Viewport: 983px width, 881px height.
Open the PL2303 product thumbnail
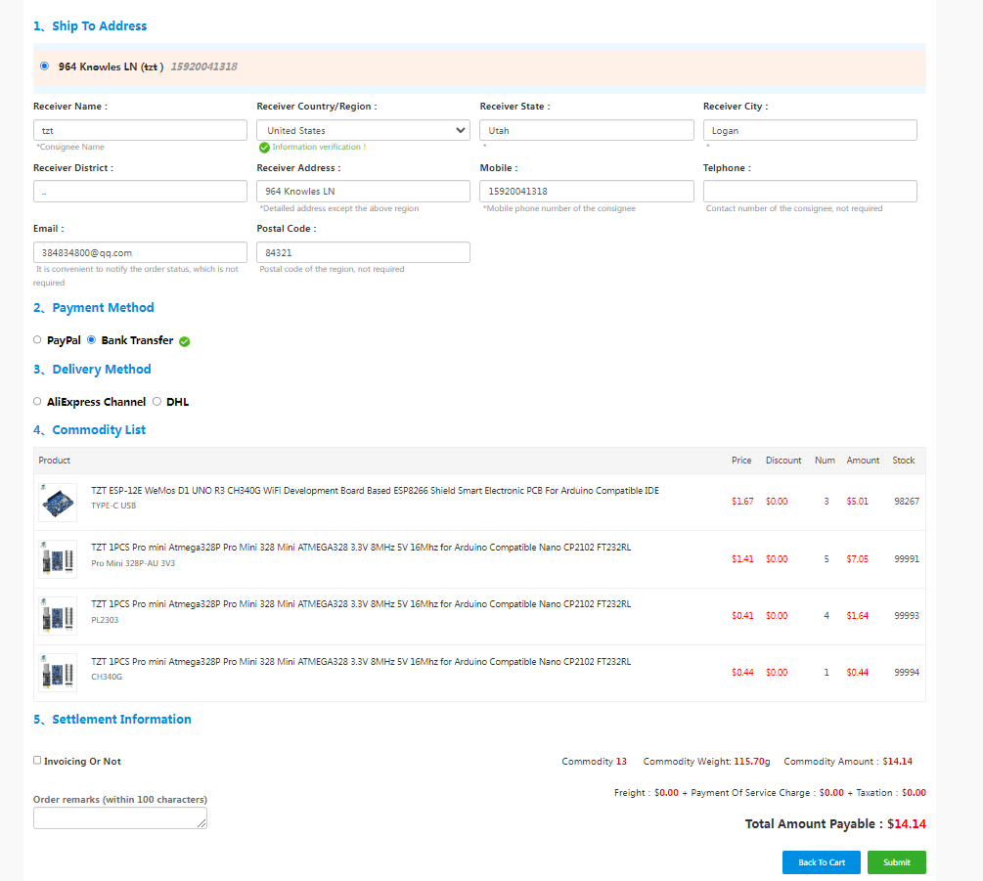coord(58,616)
